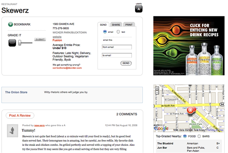
Task: Zoom in on the map with plus icon
Action: (x=157, y=88)
